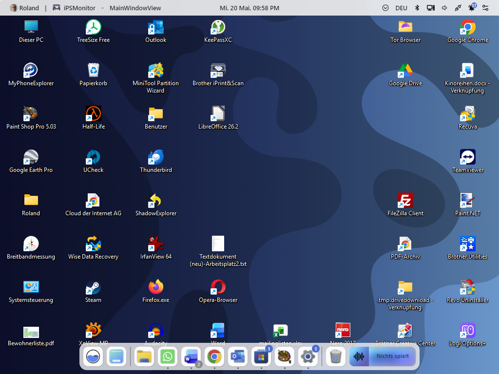Open WhatsApp from the dock
Screen dimensions: 499x374
(168, 356)
